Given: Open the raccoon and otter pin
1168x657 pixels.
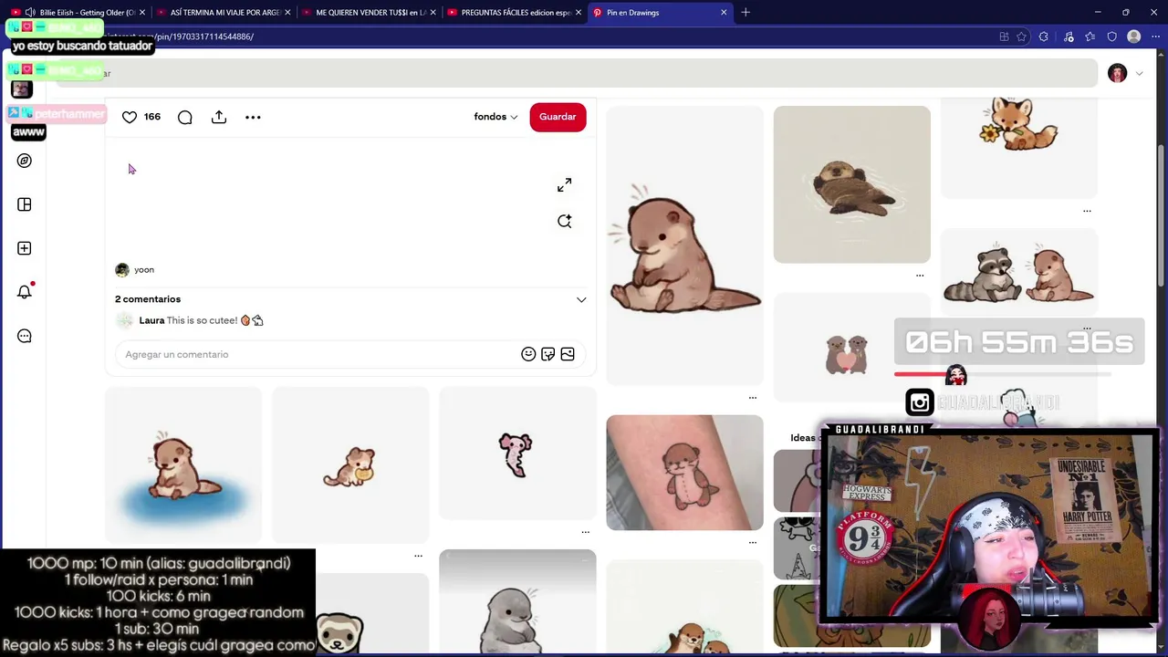Looking at the screenshot, I should pos(1018,271).
